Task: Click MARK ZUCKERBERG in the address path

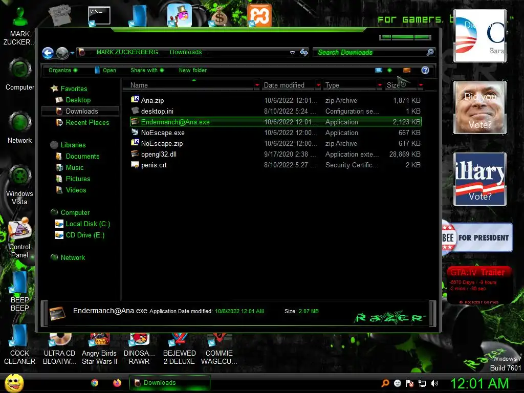Action: (x=127, y=52)
